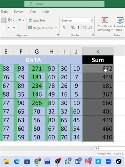The image size is (125, 167).
Task: Open Zoom from taskbar
Action: [x=108, y=162]
